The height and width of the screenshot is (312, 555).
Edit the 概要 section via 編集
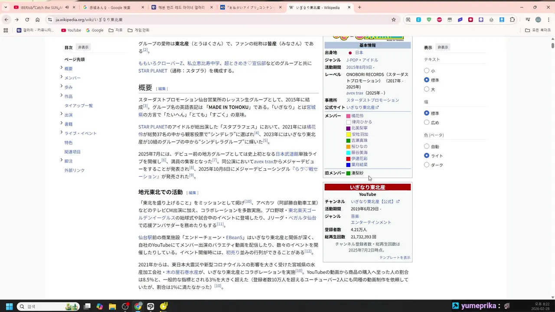coord(162,88)
